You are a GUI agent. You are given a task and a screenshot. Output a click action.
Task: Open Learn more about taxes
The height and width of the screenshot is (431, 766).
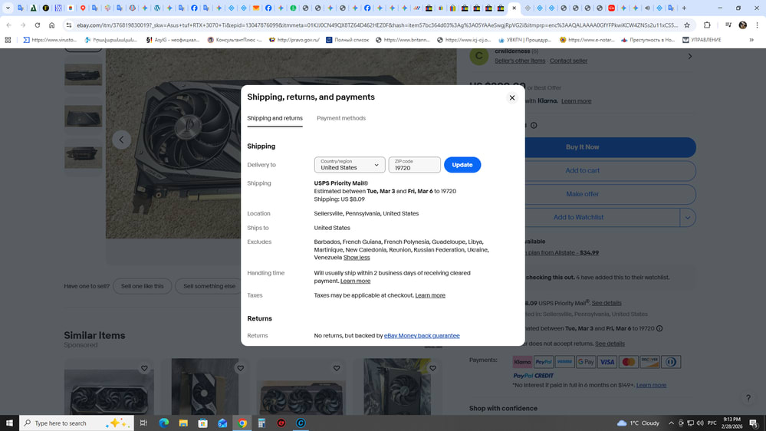point(430,295)
